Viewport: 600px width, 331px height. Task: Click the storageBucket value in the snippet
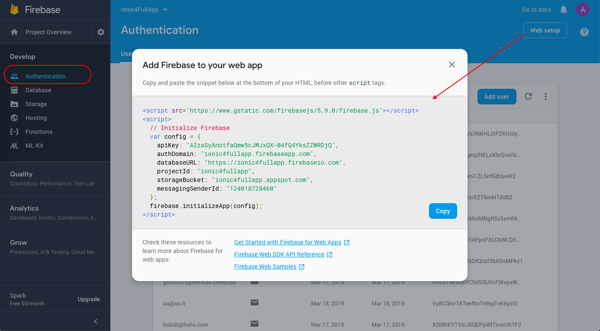coord(260,180)
